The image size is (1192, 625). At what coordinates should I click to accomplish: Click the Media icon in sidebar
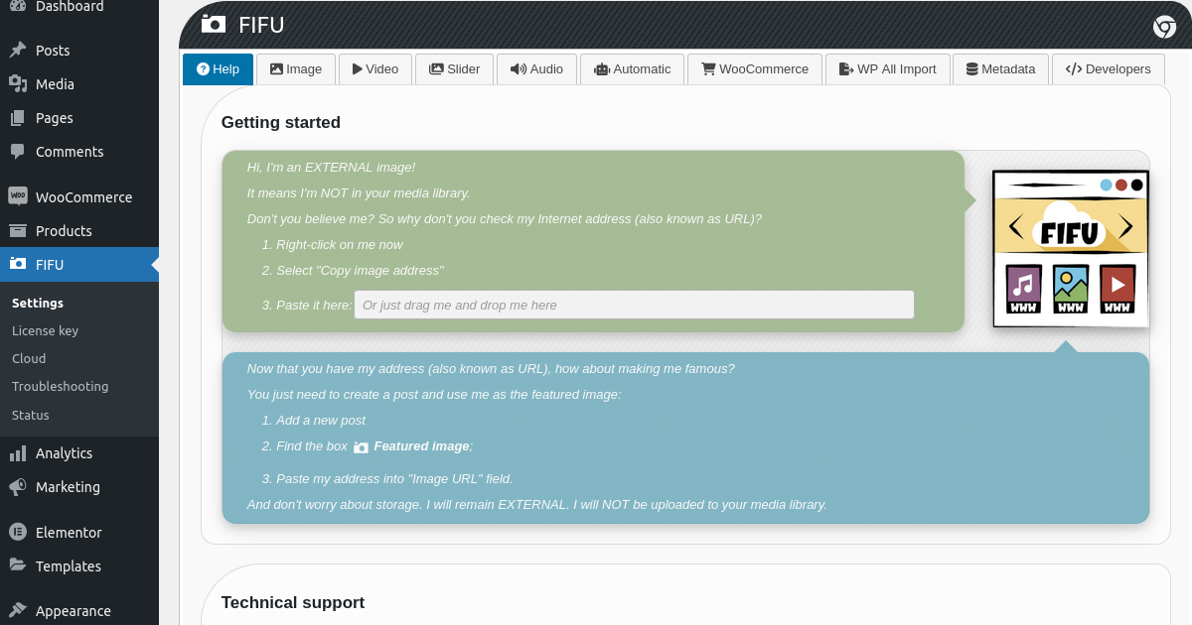coord(18,84)
